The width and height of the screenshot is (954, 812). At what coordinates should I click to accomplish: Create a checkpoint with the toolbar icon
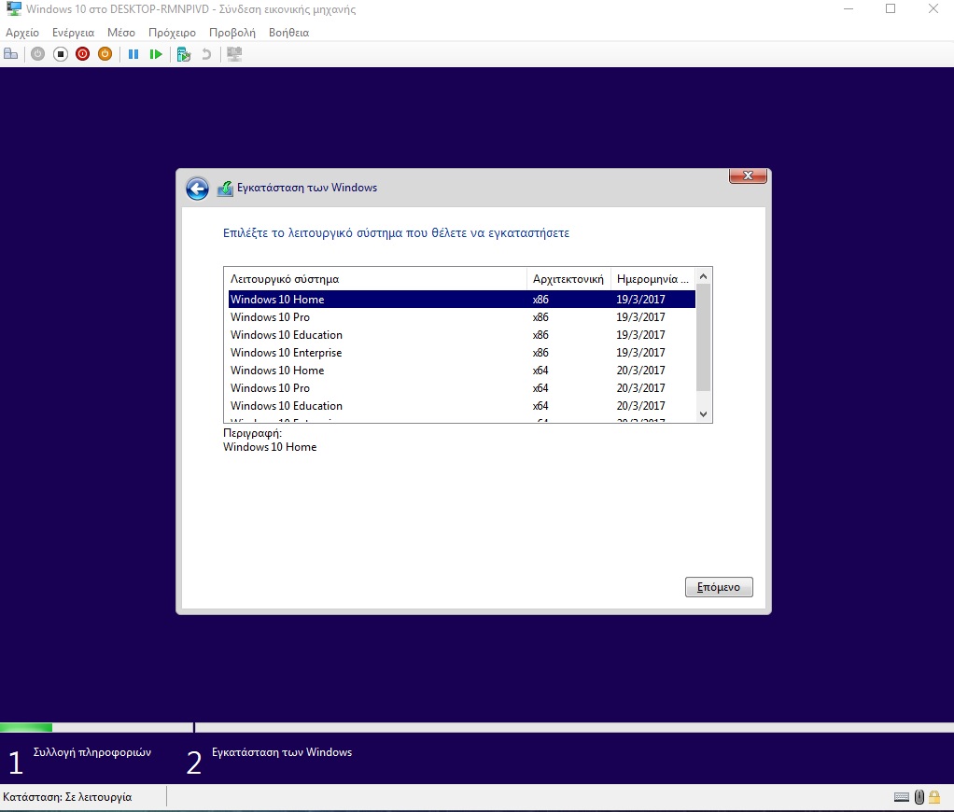184,54
